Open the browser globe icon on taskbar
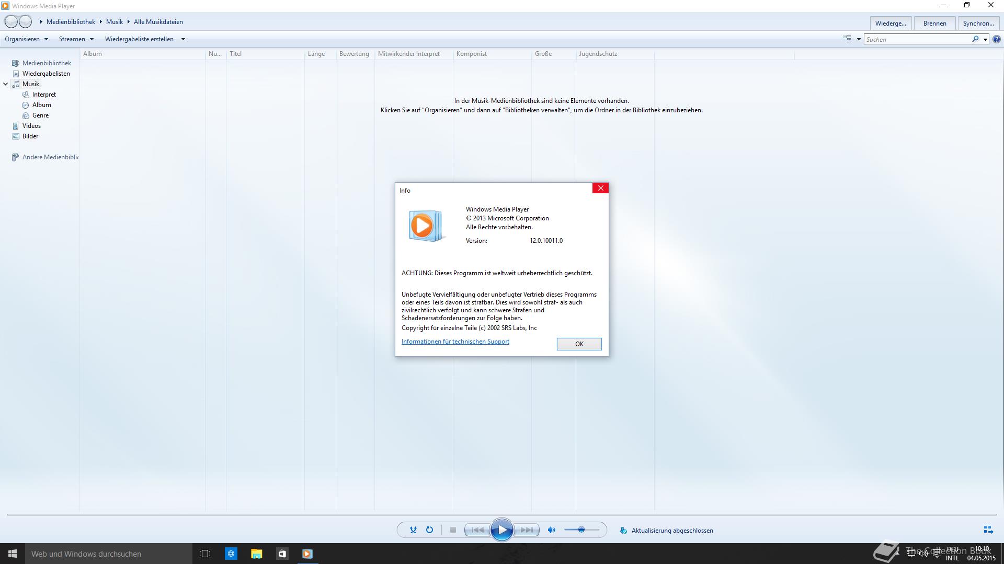The width and height of the screenshot is (1004, 564). tap(231, 554)
